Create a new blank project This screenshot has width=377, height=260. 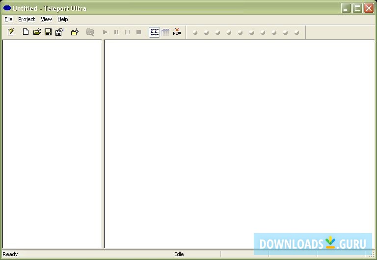[26, 32]
